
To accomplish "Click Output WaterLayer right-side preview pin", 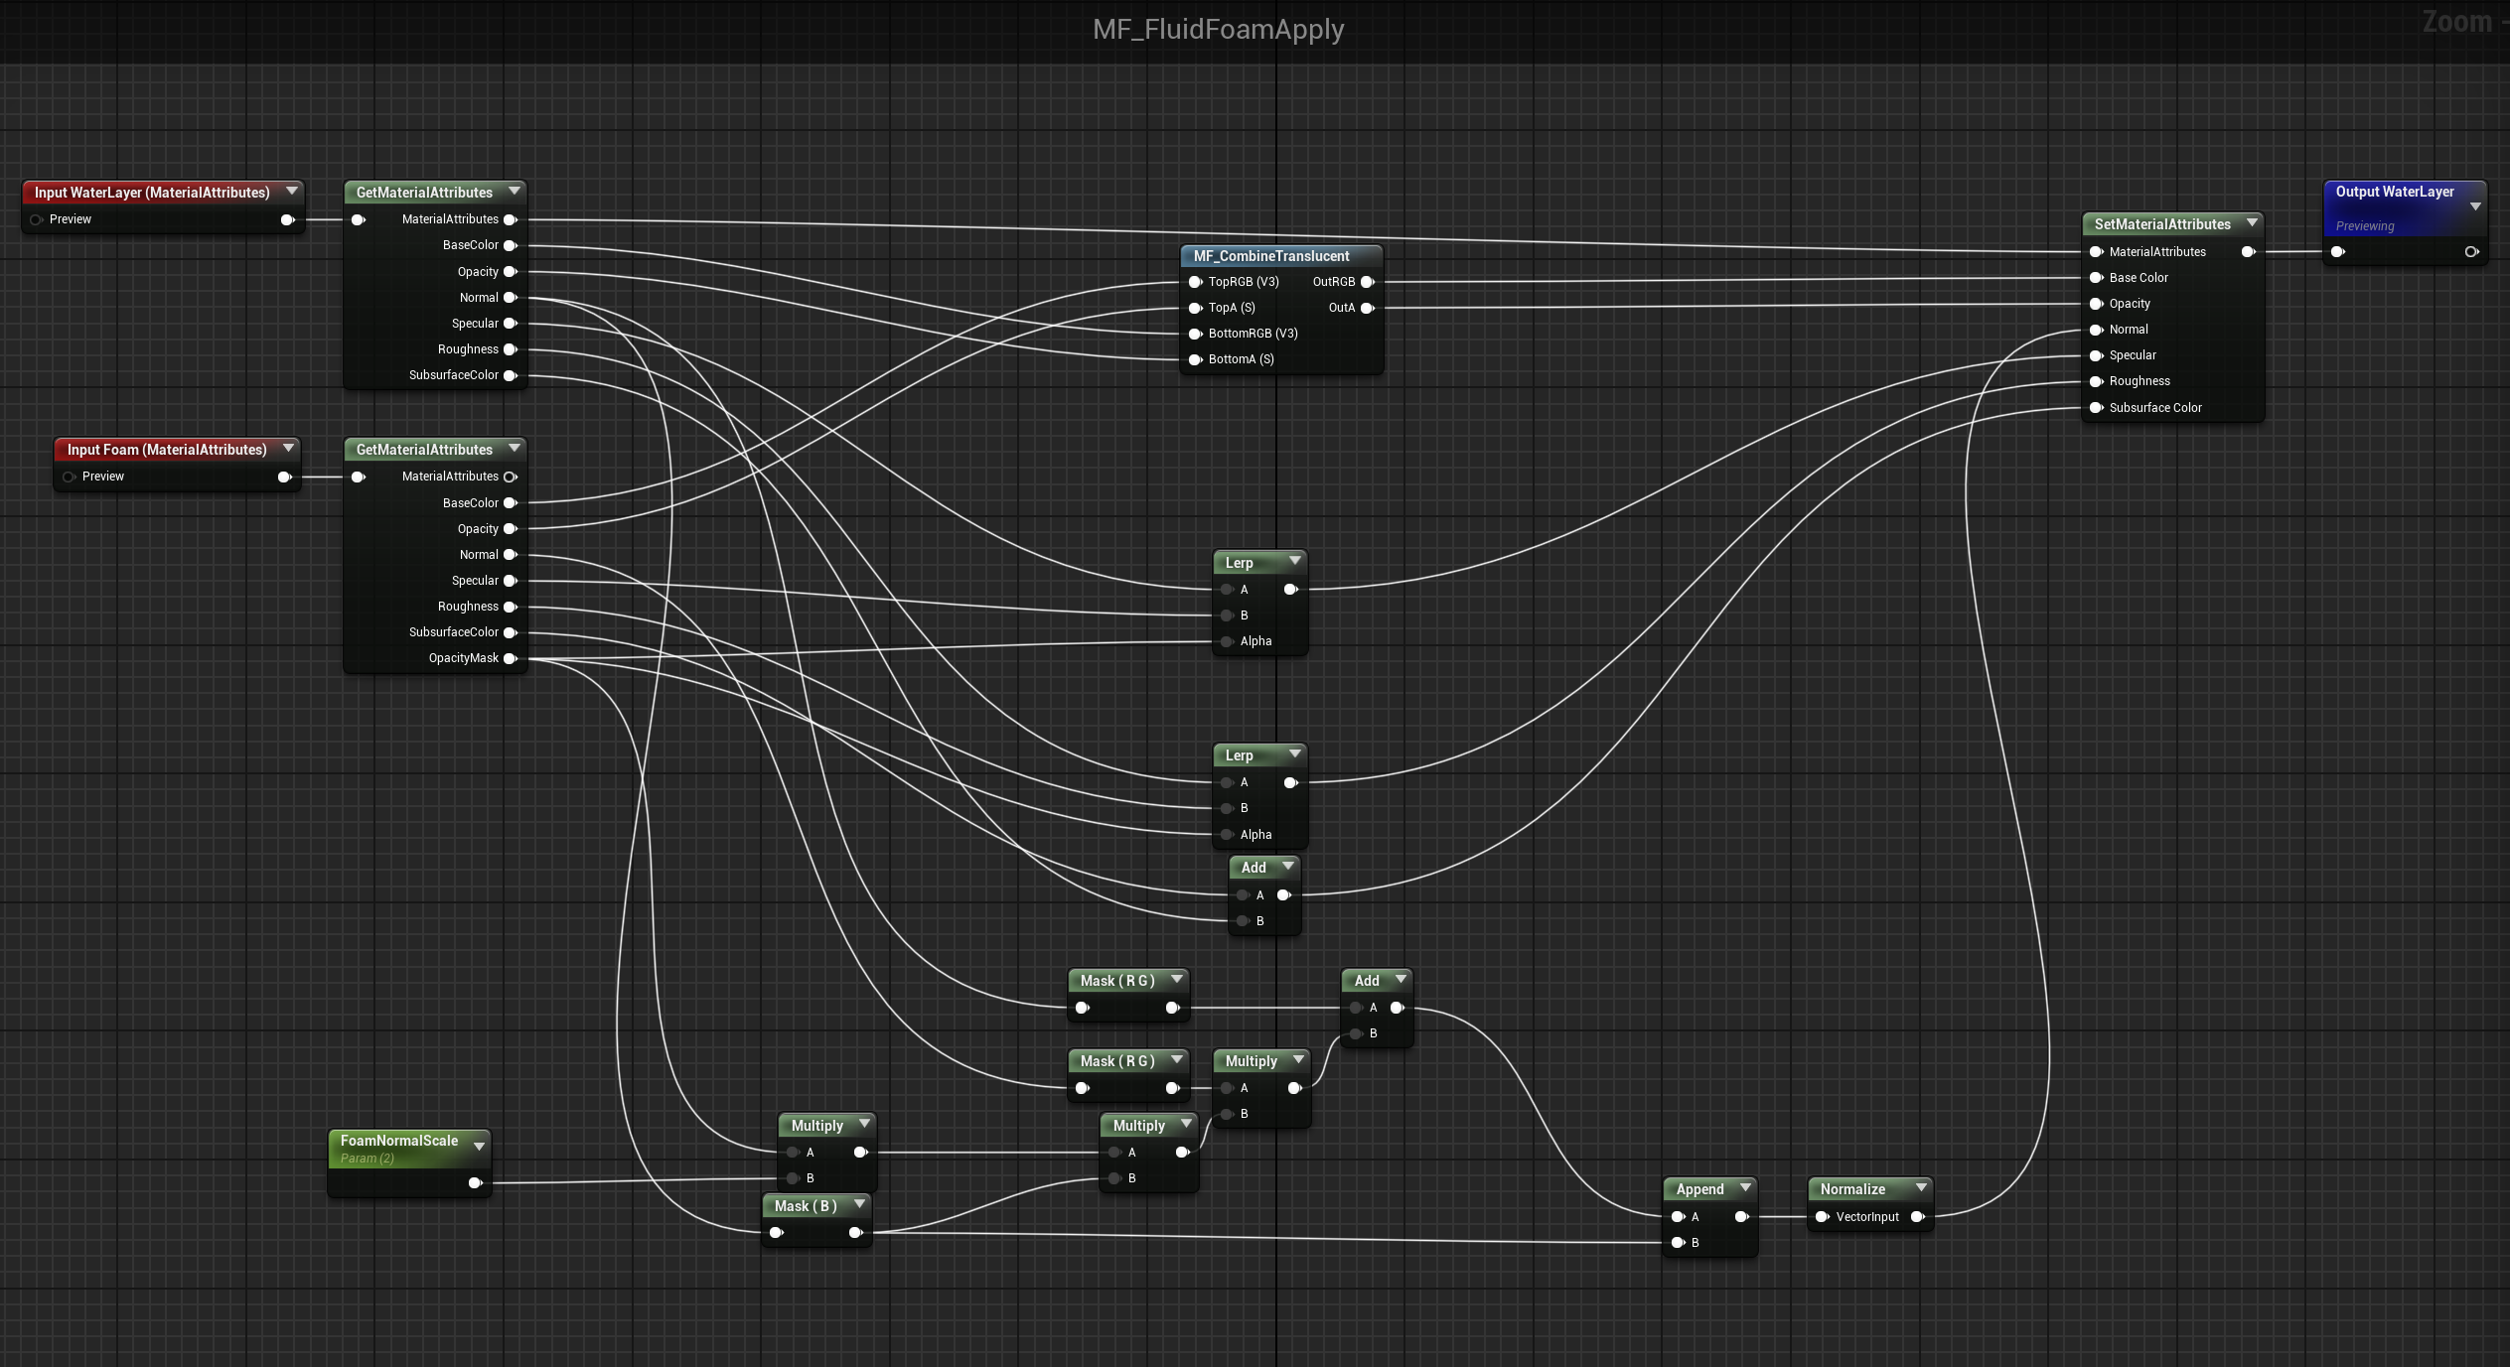I will [2471, 252].
